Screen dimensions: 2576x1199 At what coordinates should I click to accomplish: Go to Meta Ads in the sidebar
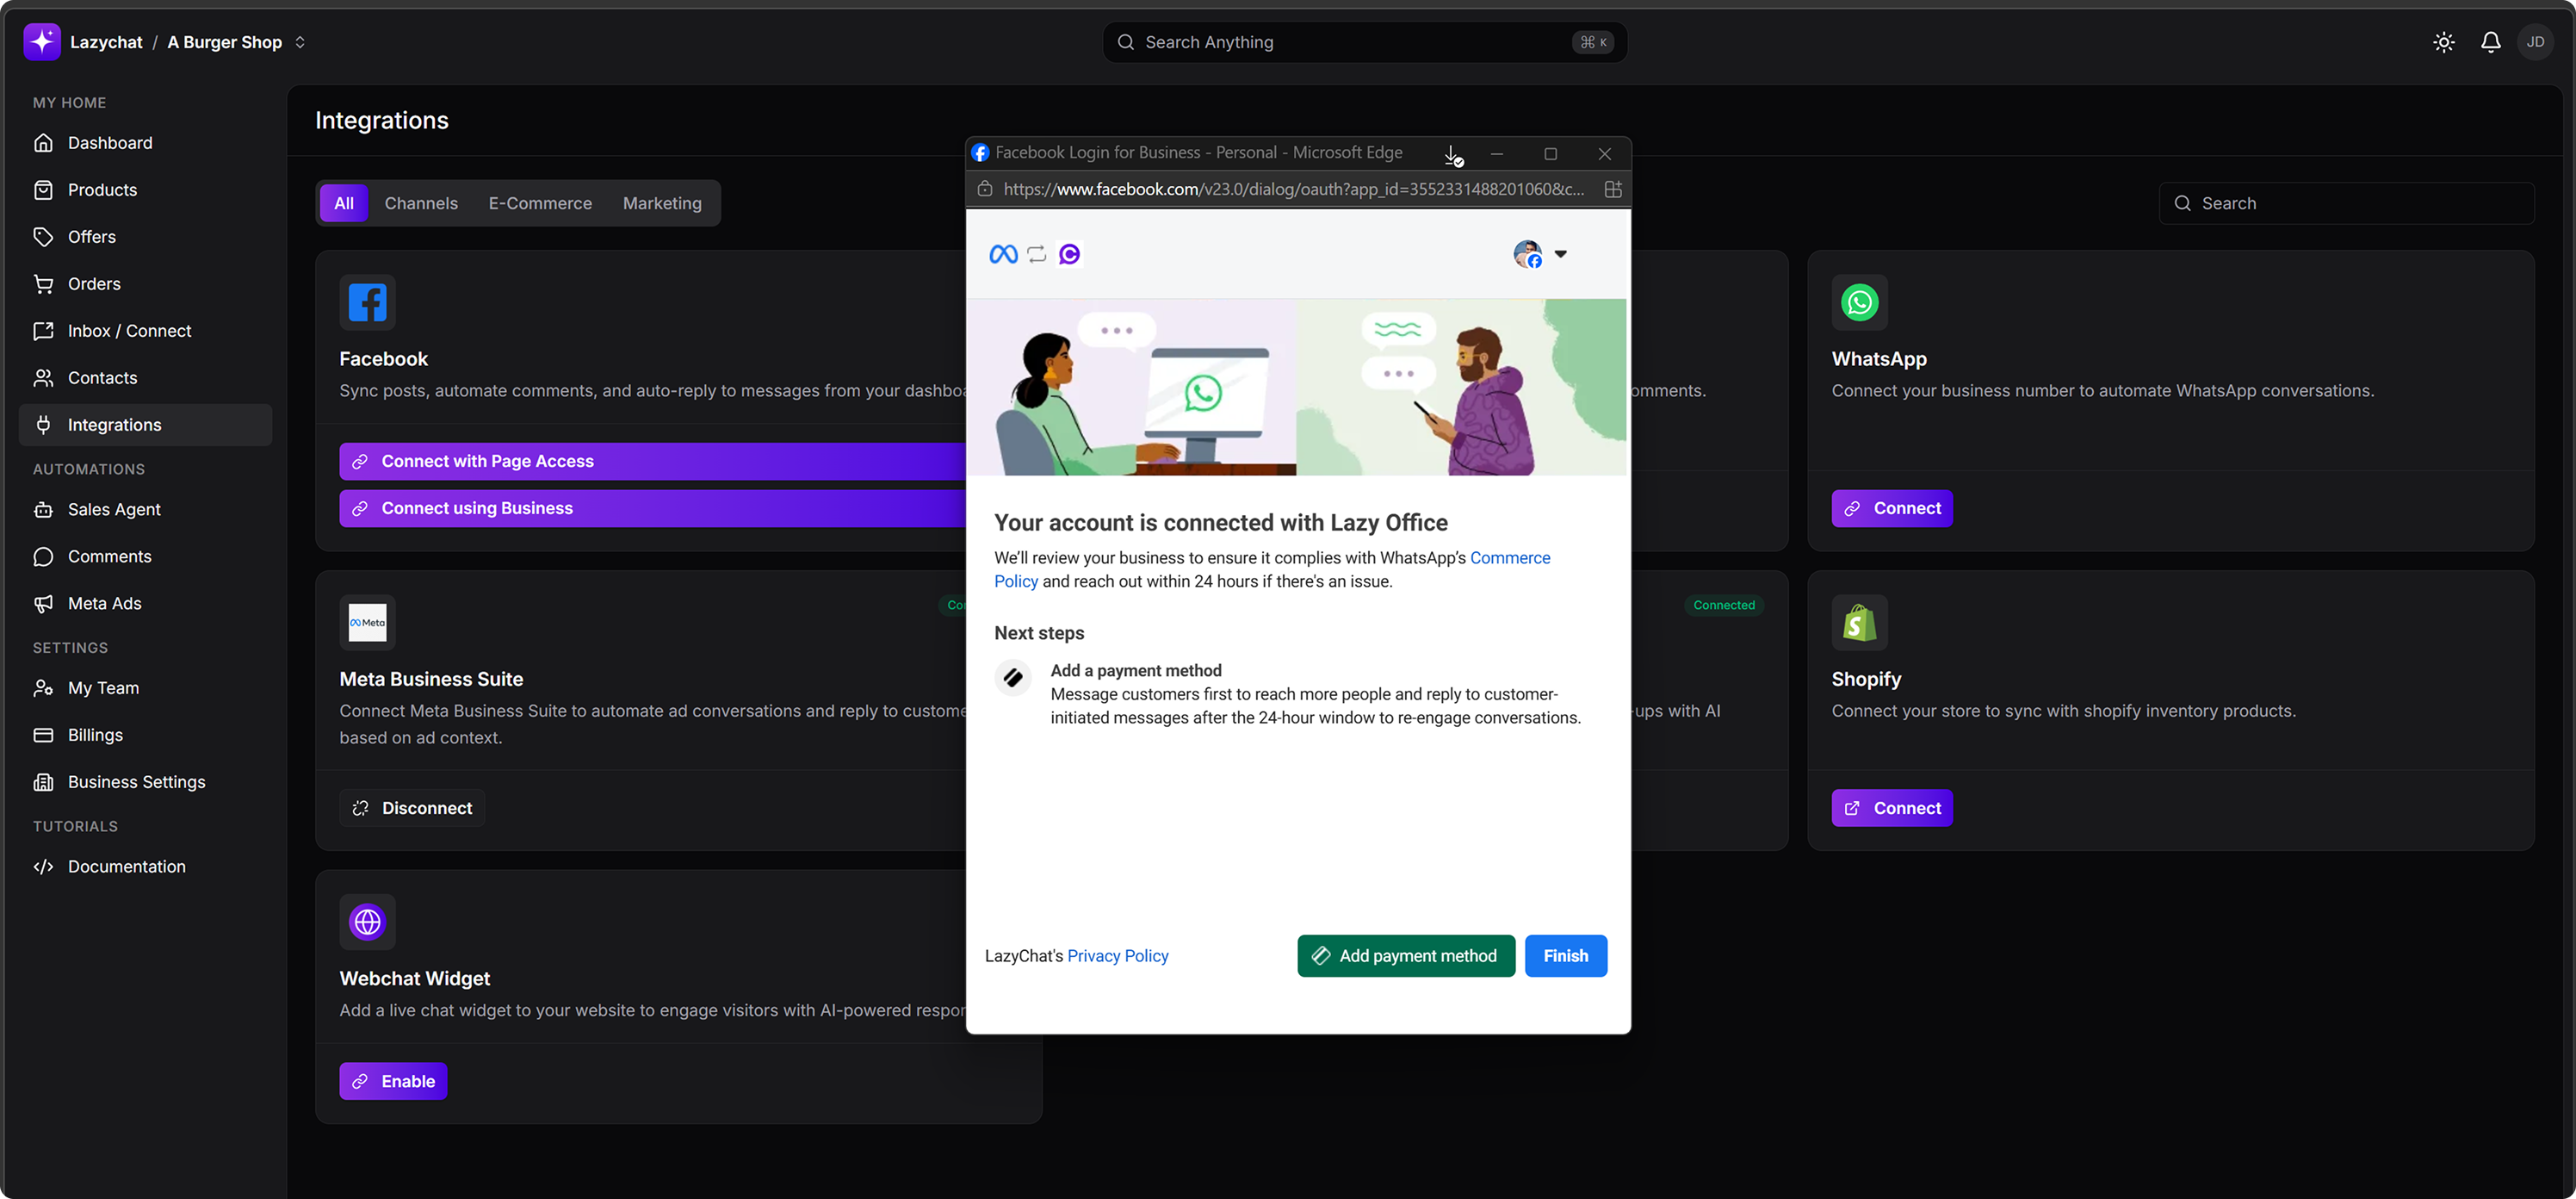(104, 604)
